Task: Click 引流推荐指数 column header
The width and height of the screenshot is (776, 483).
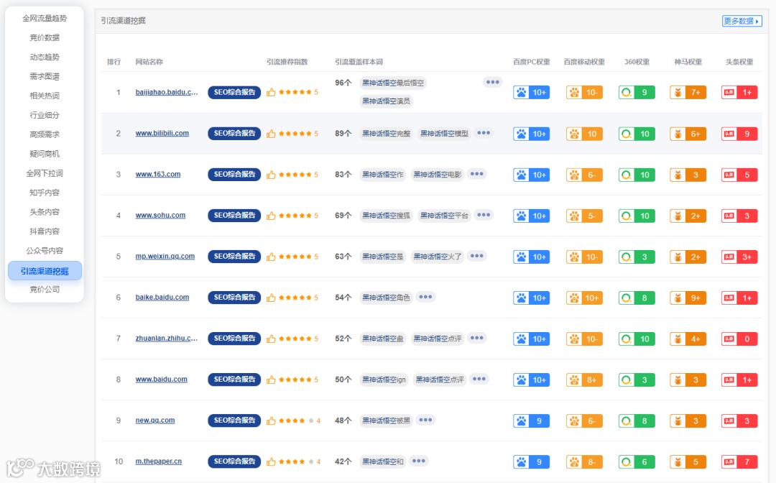Action: point(287,62)
